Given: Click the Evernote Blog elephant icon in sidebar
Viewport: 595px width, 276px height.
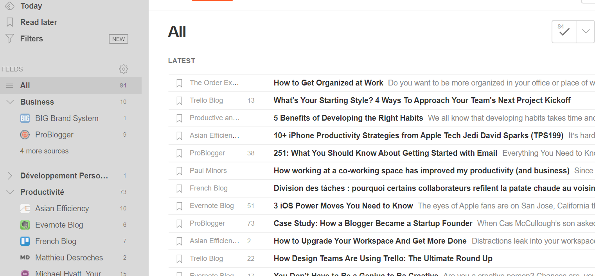Looking at the screenshot, I should (x=25, y=225).
